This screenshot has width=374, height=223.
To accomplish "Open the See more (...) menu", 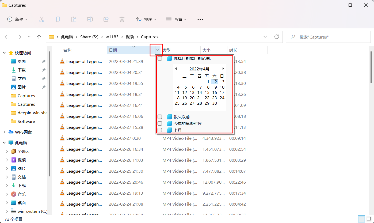I will pyautogui.click(x=200, y=19).
